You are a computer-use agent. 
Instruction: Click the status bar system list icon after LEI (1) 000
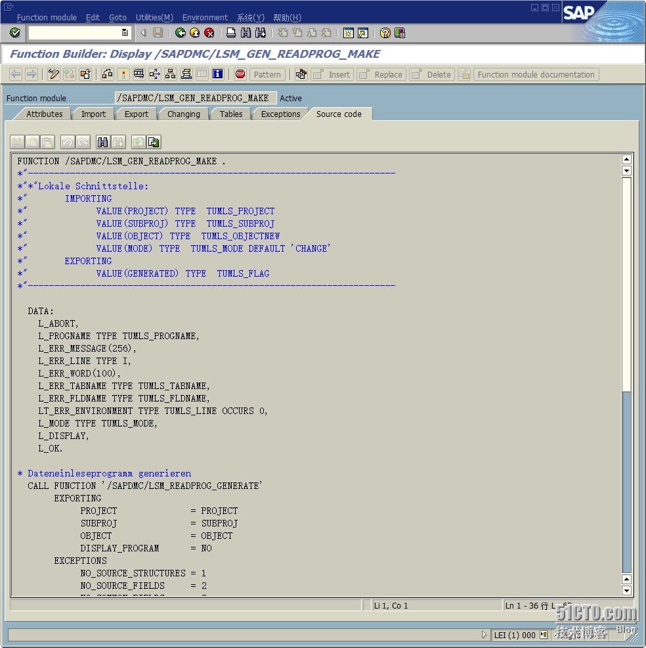(544, 634)
